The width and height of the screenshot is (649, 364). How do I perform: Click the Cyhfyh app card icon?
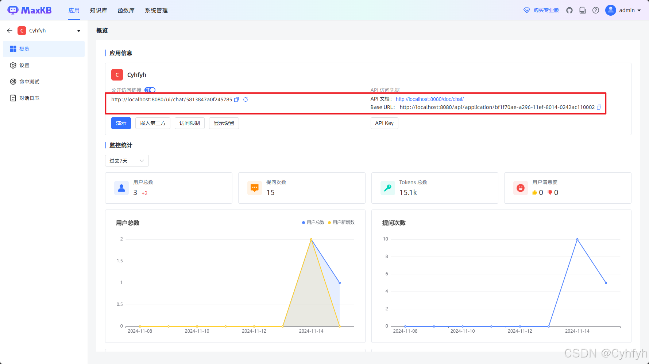[x=117, y=75]
